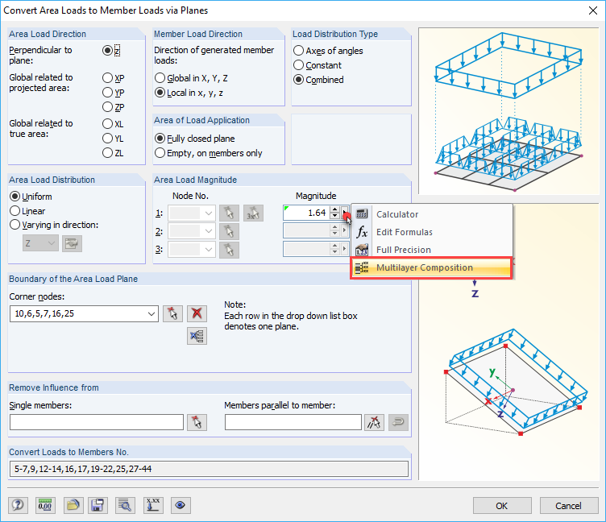Select ZP projected area direction

[107, 106]
